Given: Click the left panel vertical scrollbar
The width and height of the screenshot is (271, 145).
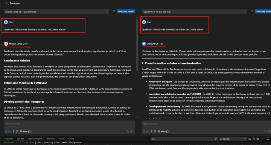Looking at the screenshot, I should click(137, 44).
